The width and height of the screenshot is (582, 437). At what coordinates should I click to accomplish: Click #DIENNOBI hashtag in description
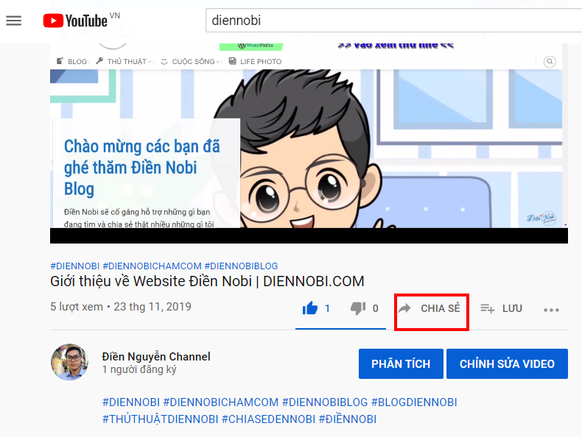point(131,402)
